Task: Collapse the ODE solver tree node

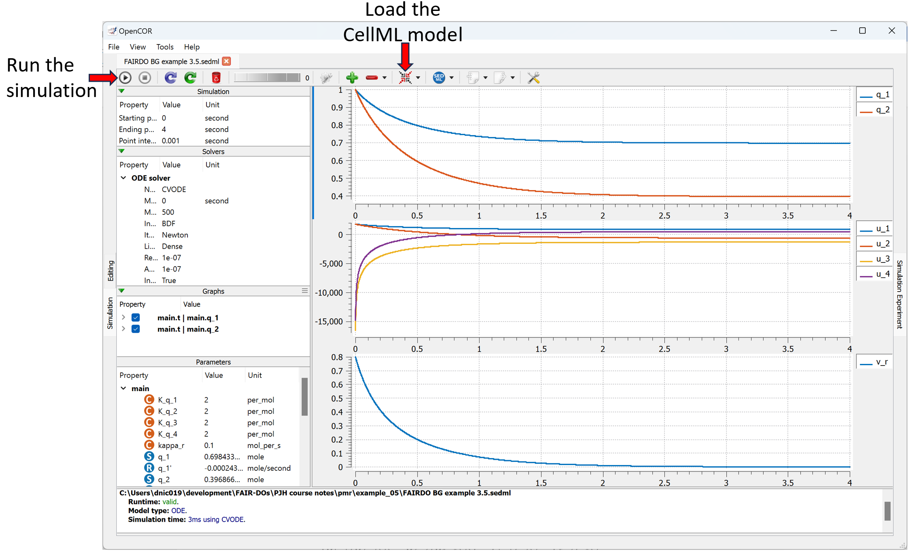Action: coord(123,178)
